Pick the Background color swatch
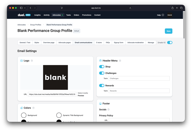This screenshot has width=192, height=131. [24, 115]
